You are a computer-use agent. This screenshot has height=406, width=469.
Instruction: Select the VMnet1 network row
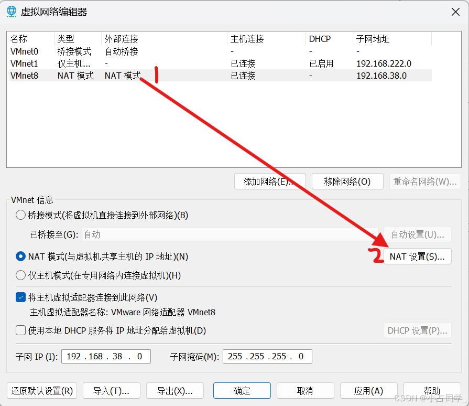[x=221, y=63]
